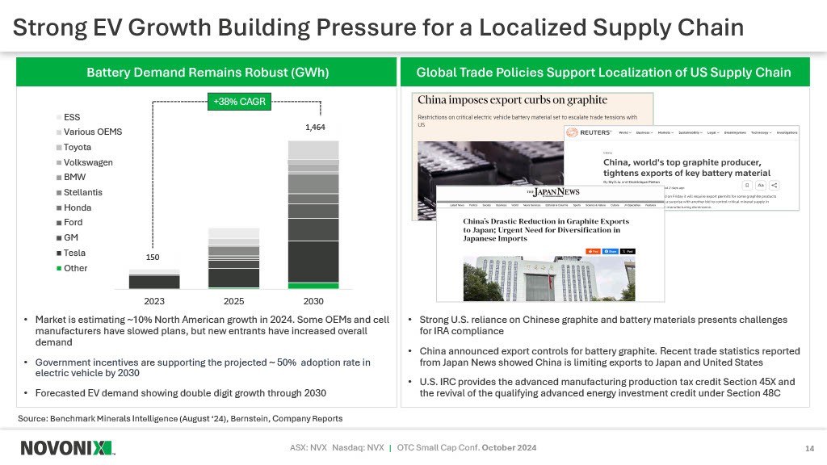Select the +38% CAGR green label

239,101
